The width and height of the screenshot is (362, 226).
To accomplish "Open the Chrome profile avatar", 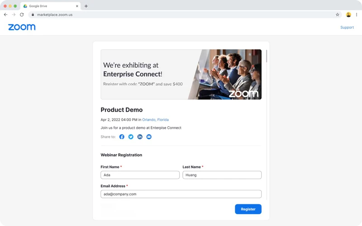I will click(x=348, y=14).
